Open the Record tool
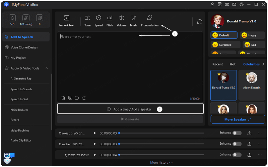Image resolution: width=268 pixels, height=167 pixels. pos(15,120)
